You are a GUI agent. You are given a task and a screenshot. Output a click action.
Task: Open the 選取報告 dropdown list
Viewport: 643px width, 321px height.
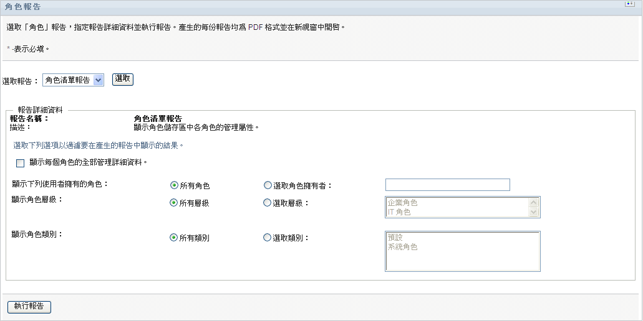(x=73, y=80)
